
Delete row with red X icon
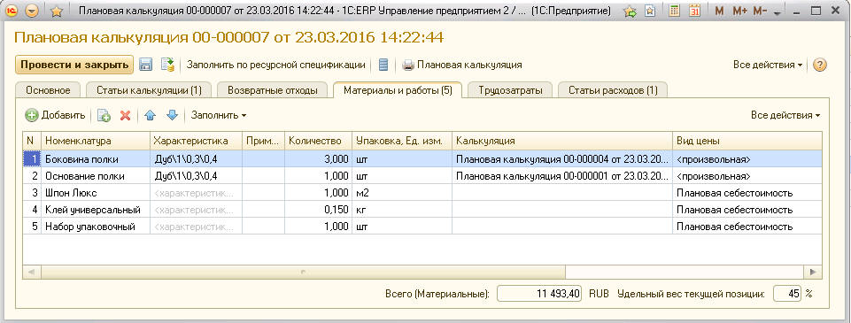pyautogui.click(x=126, y=115)
